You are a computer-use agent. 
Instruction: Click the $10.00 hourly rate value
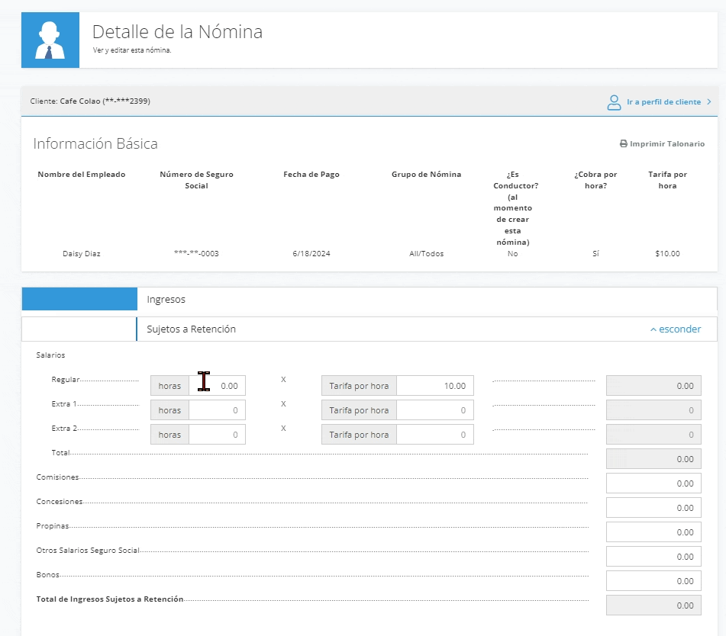point(668,253)
